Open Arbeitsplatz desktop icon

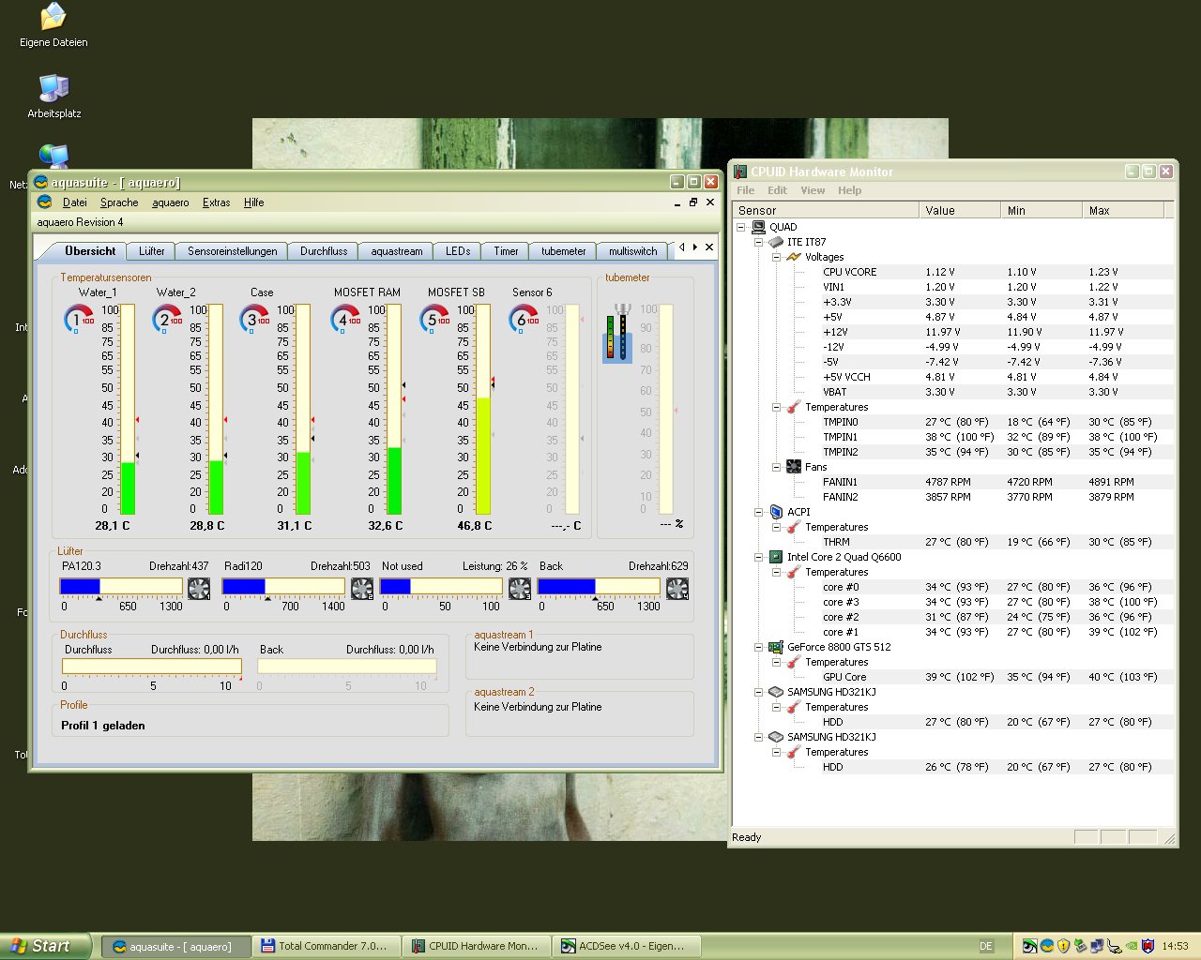53,97
